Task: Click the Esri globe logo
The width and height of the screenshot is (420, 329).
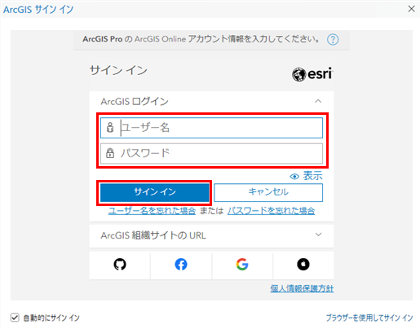Action: point(298,74)
